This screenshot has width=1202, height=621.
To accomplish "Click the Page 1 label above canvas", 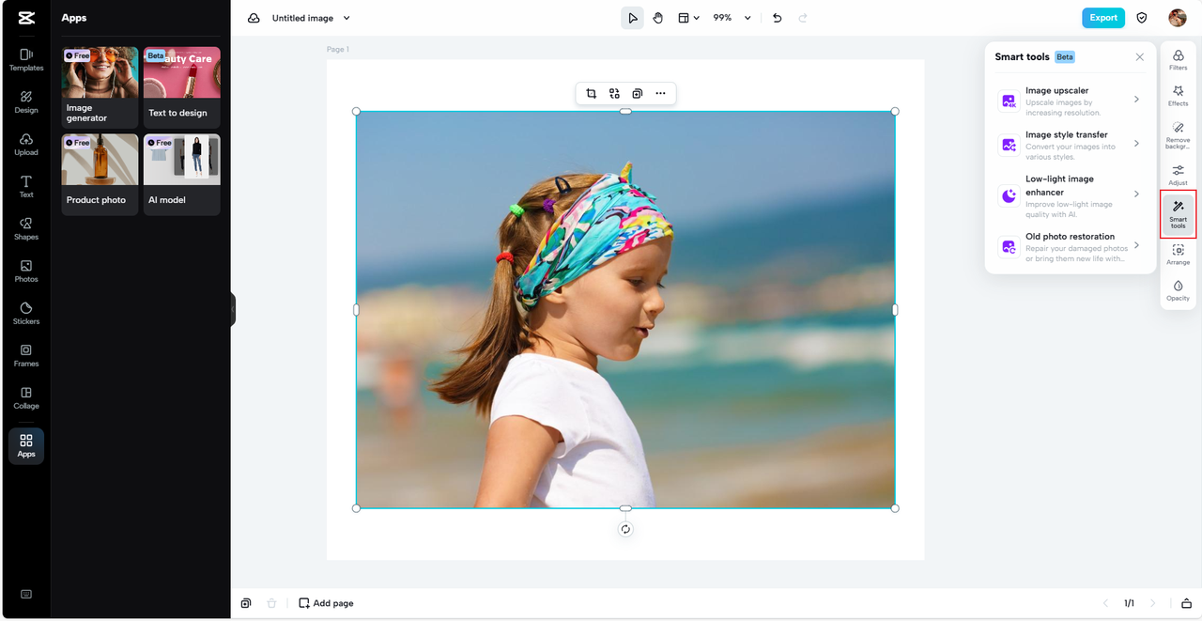I will coord(337,49).
